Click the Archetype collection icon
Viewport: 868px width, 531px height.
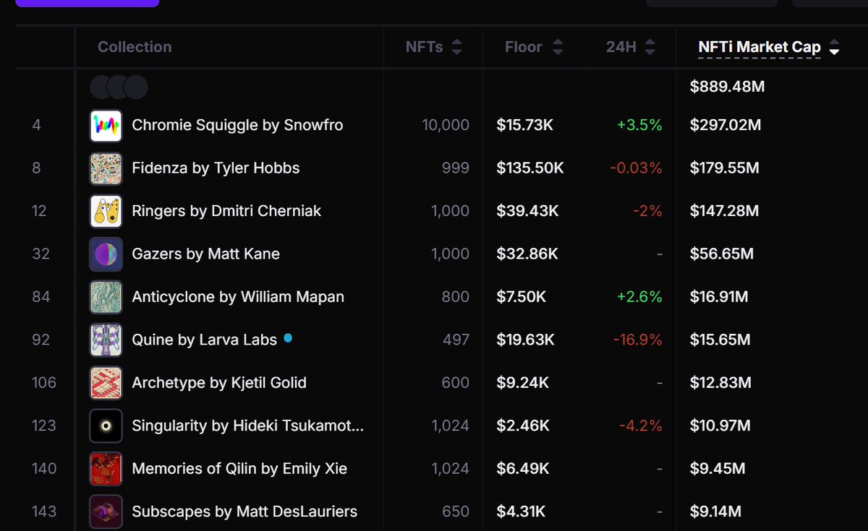[x=106, y=383]
